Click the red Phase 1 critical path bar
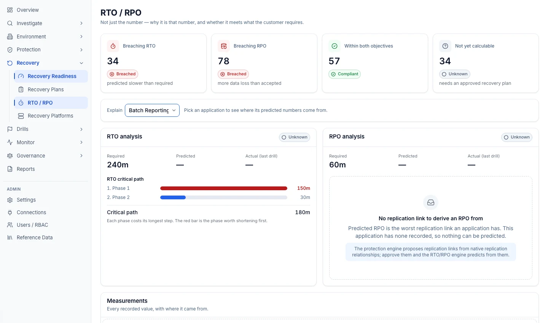The width and height of the screenshot is (548, 323). [x=224, y=188]
